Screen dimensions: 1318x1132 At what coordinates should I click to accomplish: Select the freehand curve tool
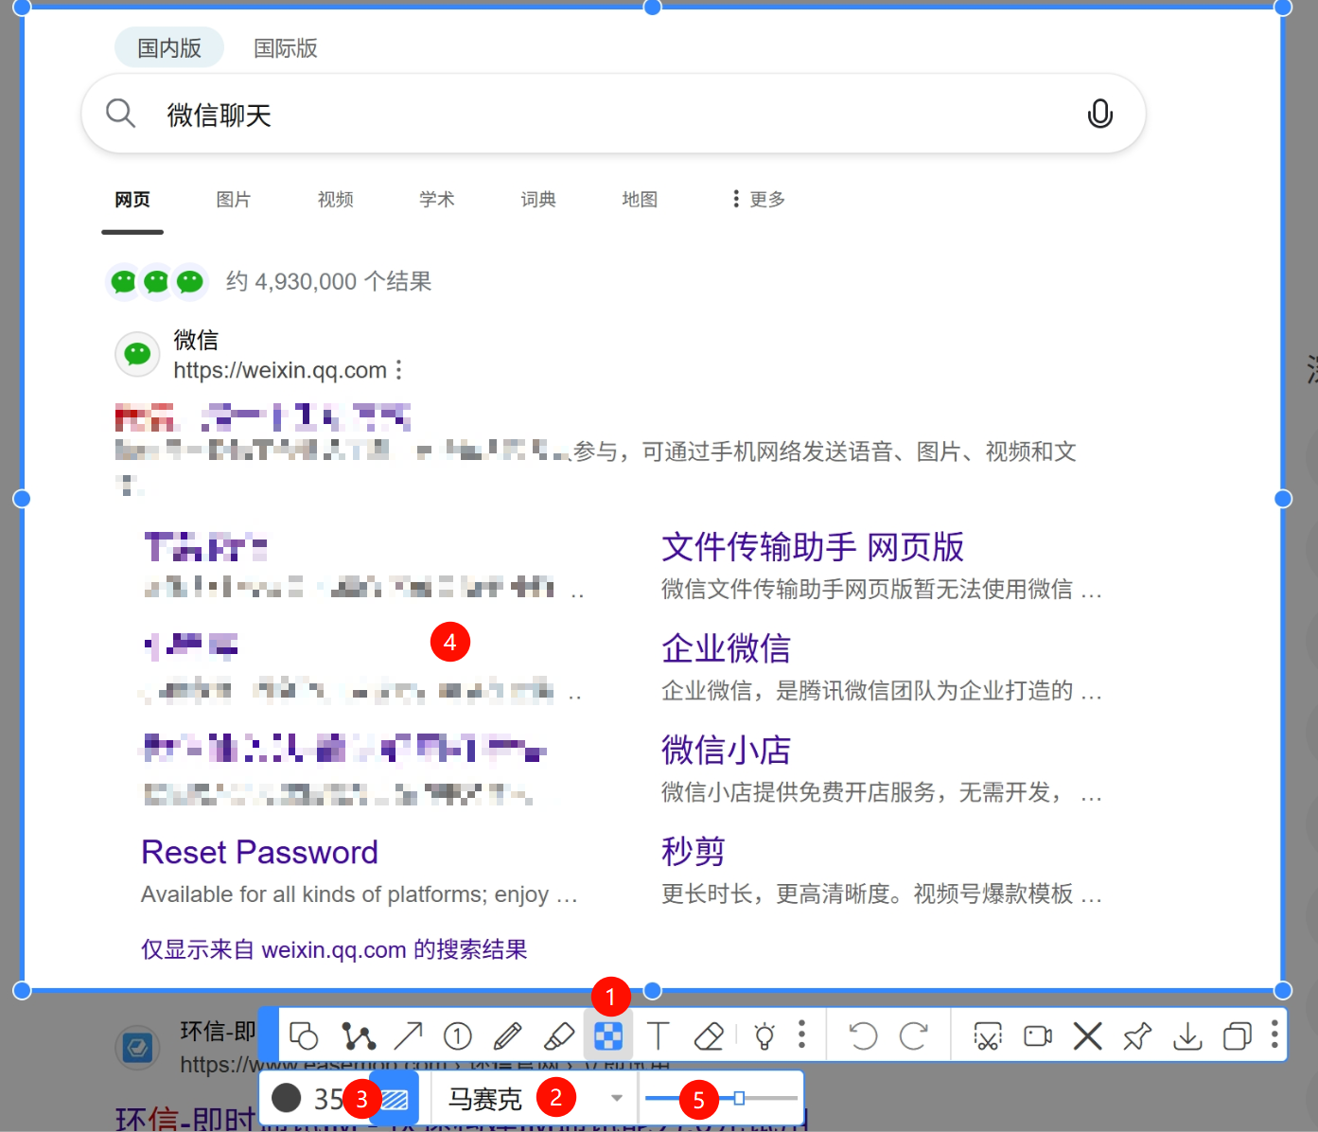tap(359, 1035)
